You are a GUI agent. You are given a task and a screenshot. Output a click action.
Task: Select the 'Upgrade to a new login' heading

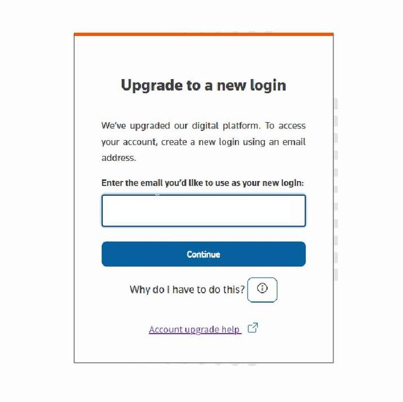click(x=204, y=85)
